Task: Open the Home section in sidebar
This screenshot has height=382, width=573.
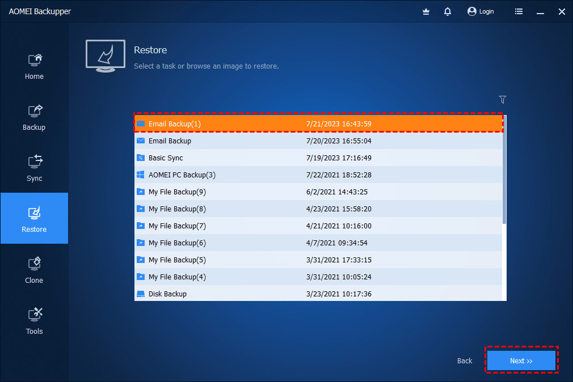Action: coord(35,67)
